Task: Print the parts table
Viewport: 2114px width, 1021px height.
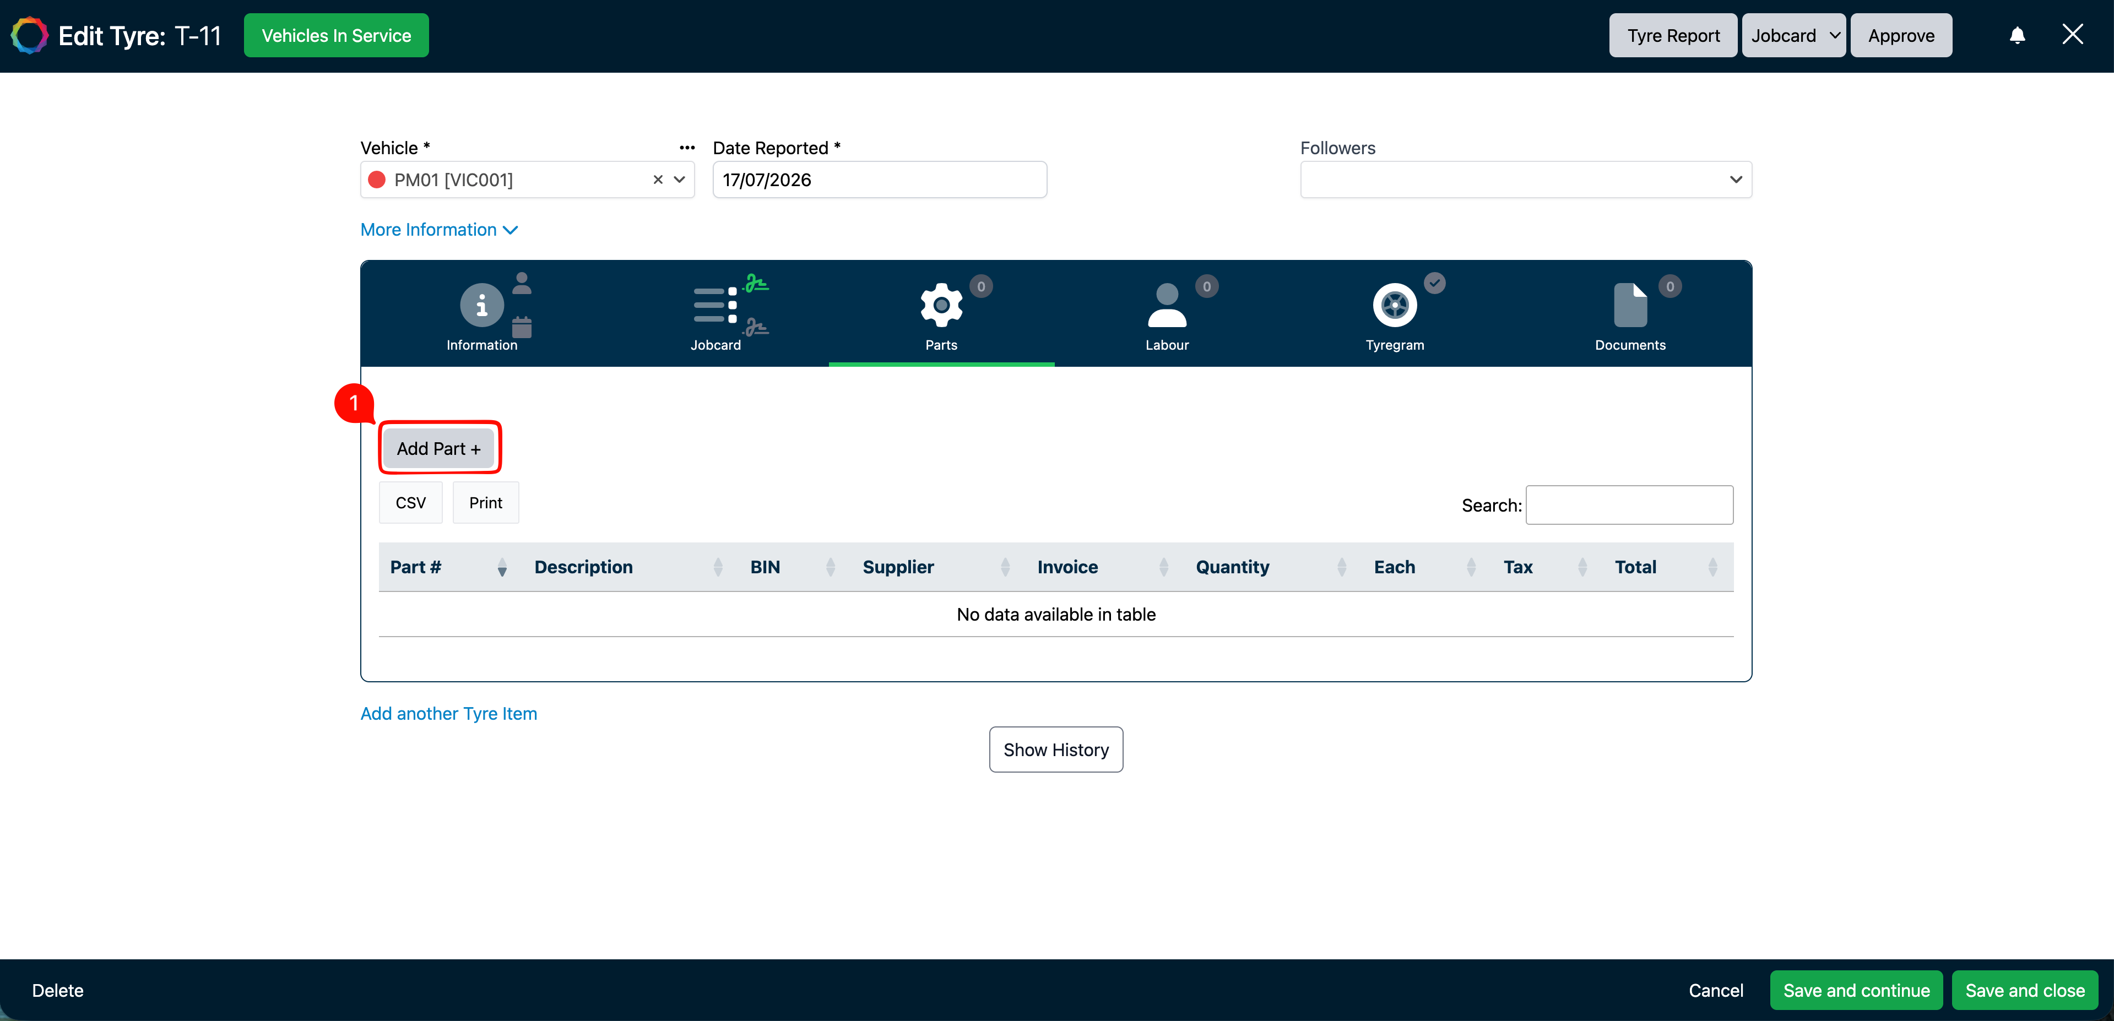Action: point(486,502)
